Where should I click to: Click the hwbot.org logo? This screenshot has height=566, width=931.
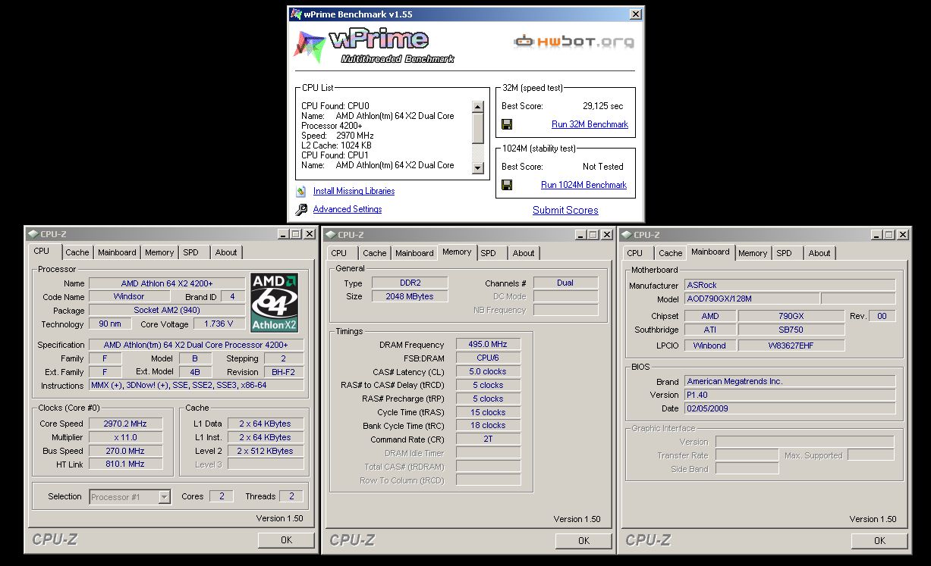pos(574,41)
